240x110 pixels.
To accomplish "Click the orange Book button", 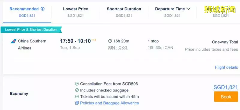I will [x=226, y=97].
